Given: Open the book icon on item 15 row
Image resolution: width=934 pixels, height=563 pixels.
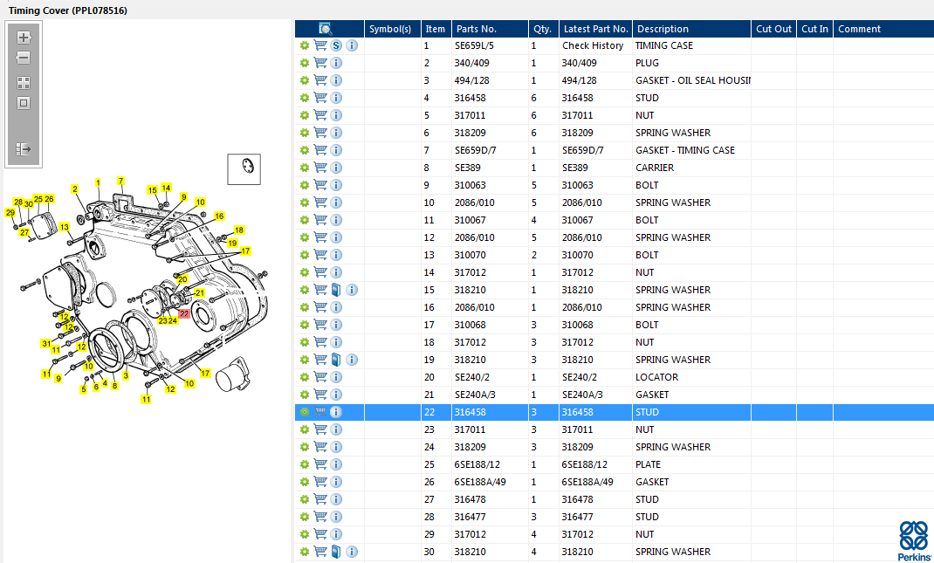Looking at the screenshot, I should pos(336,290).
